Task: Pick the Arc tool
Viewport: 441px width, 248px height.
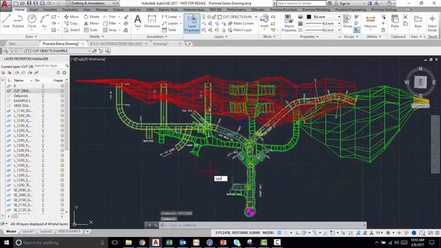Action: click(44, 21)
